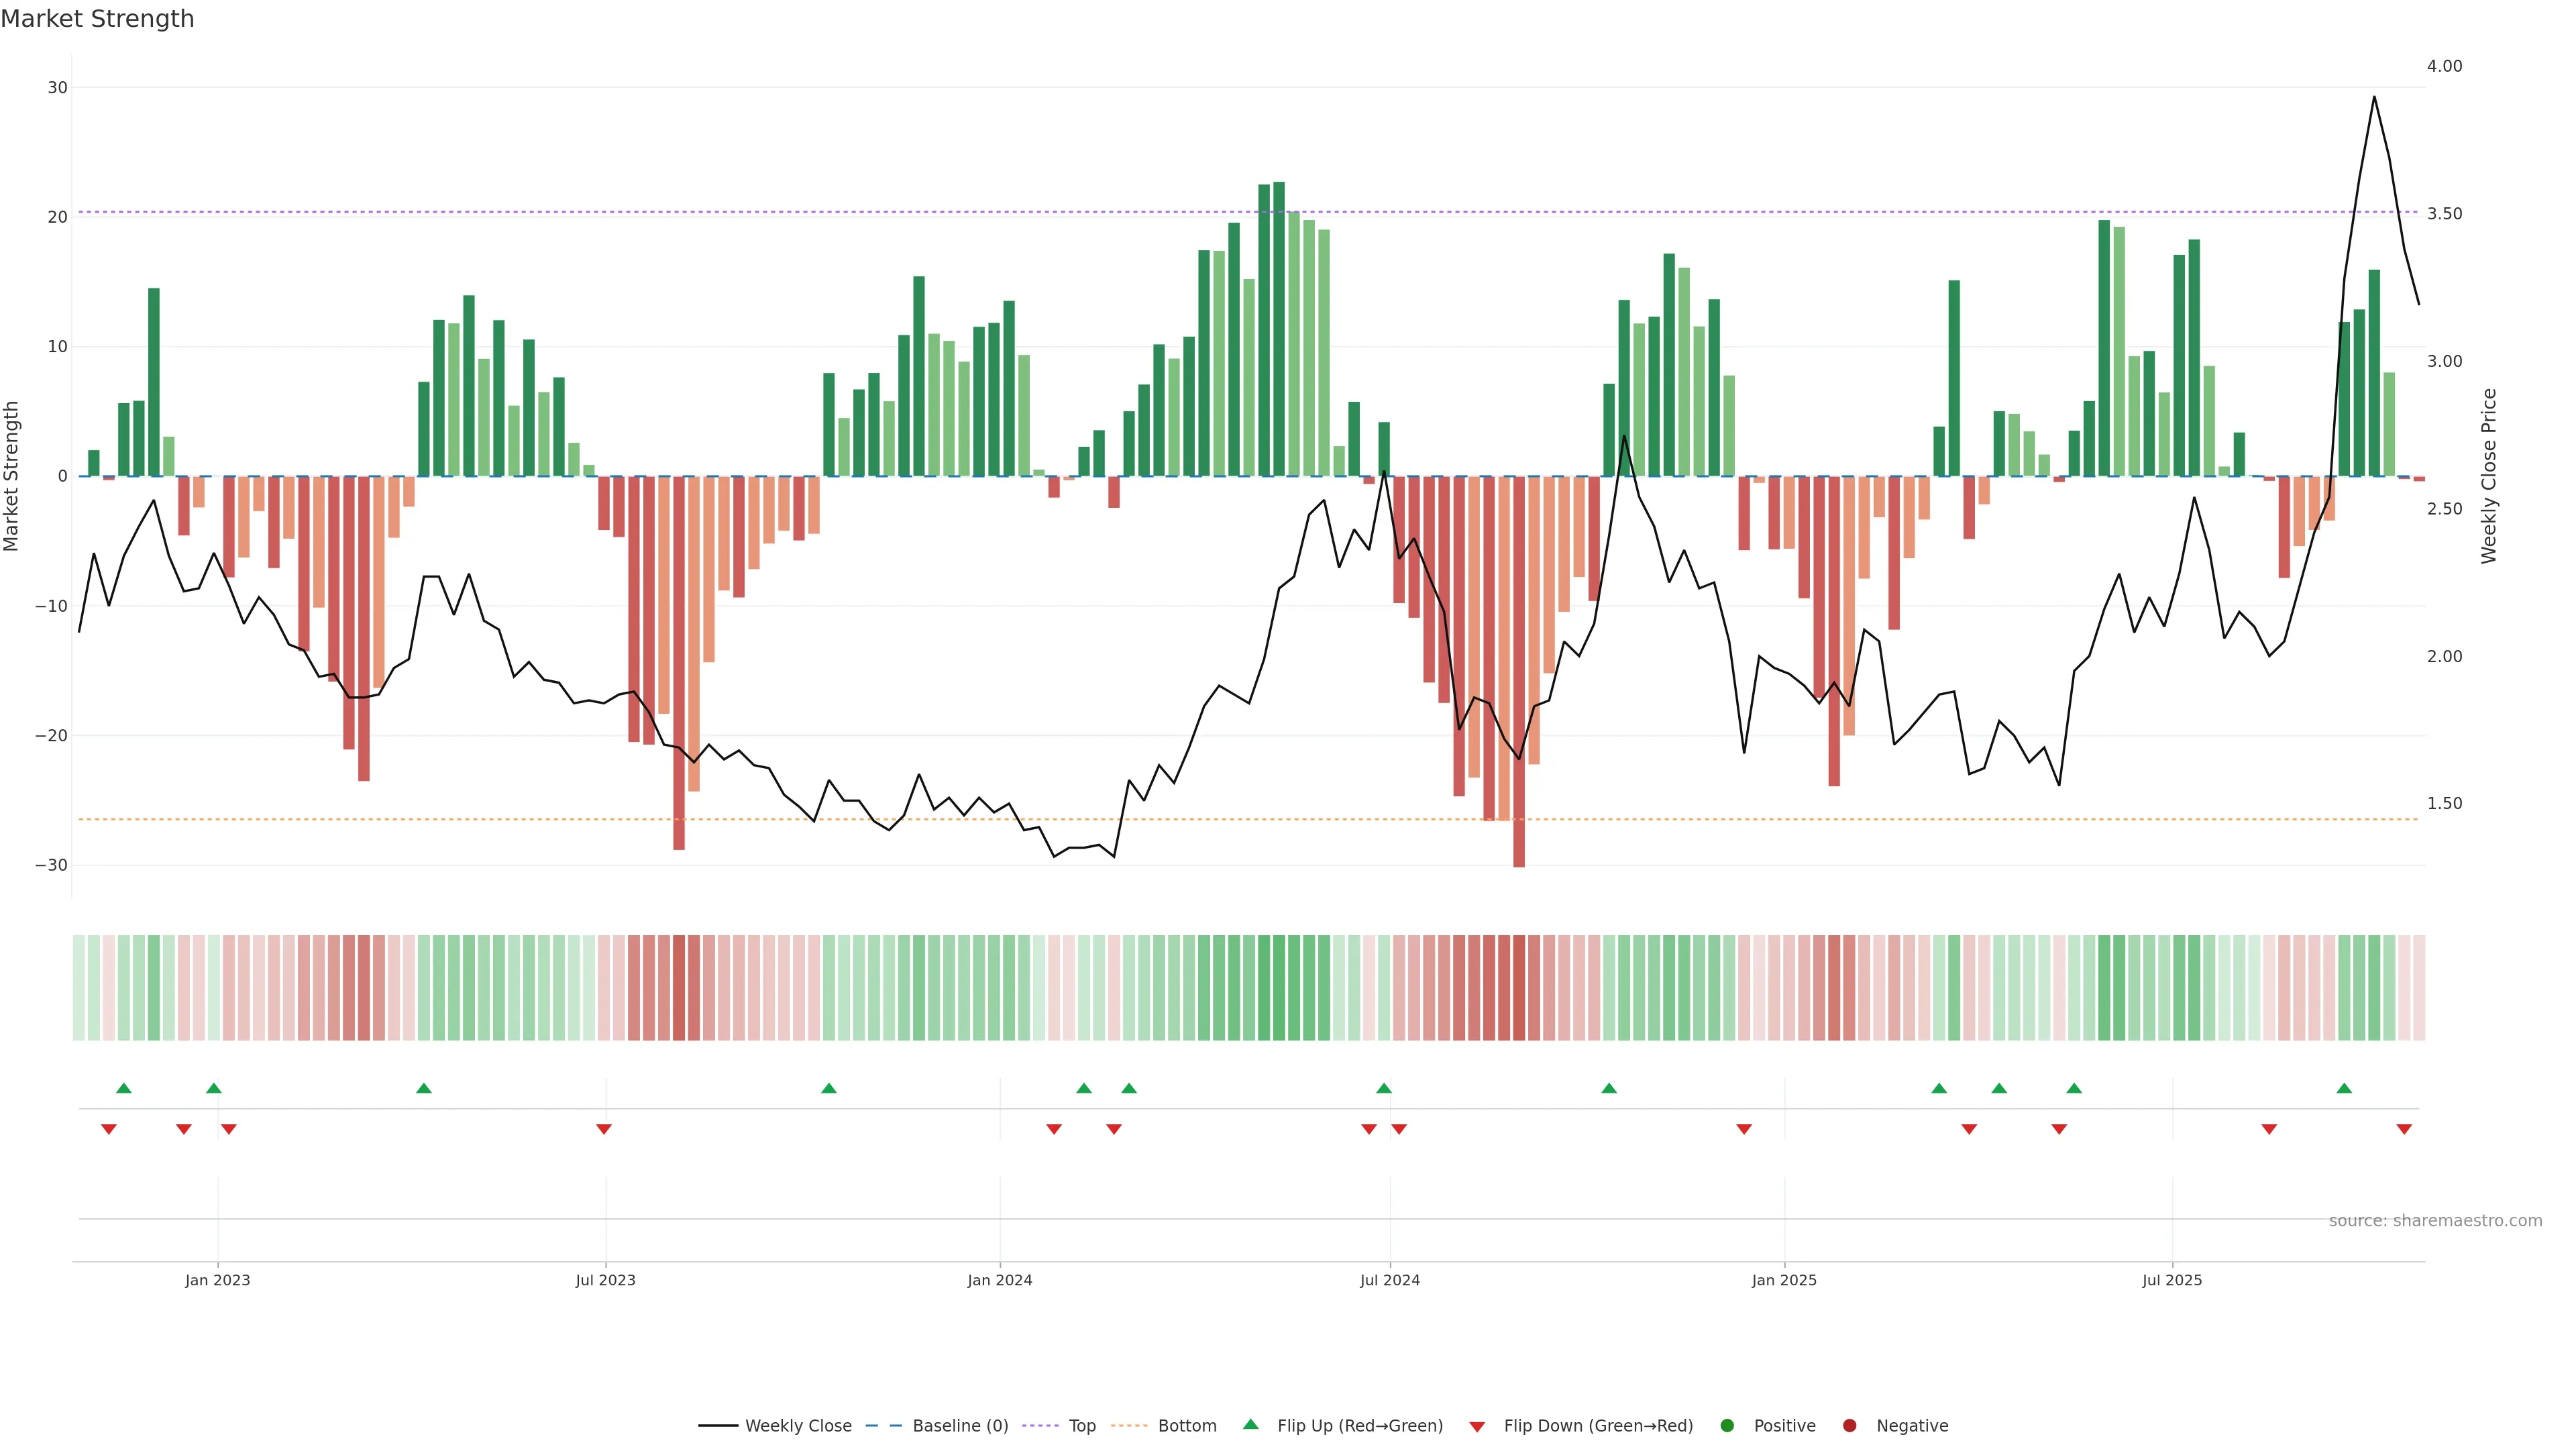Click Negative red circle legend icon
This screenshot has width=2576, height=1449.
(1849, 1426)
